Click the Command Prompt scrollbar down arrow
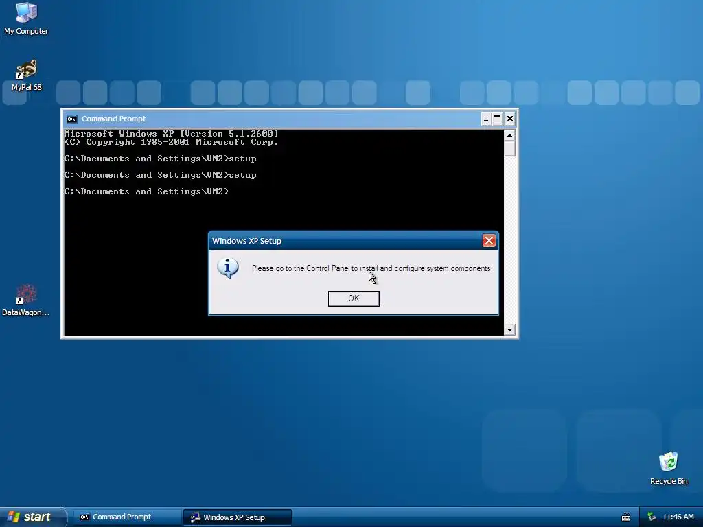703x527 pixels. click(509, 330)
